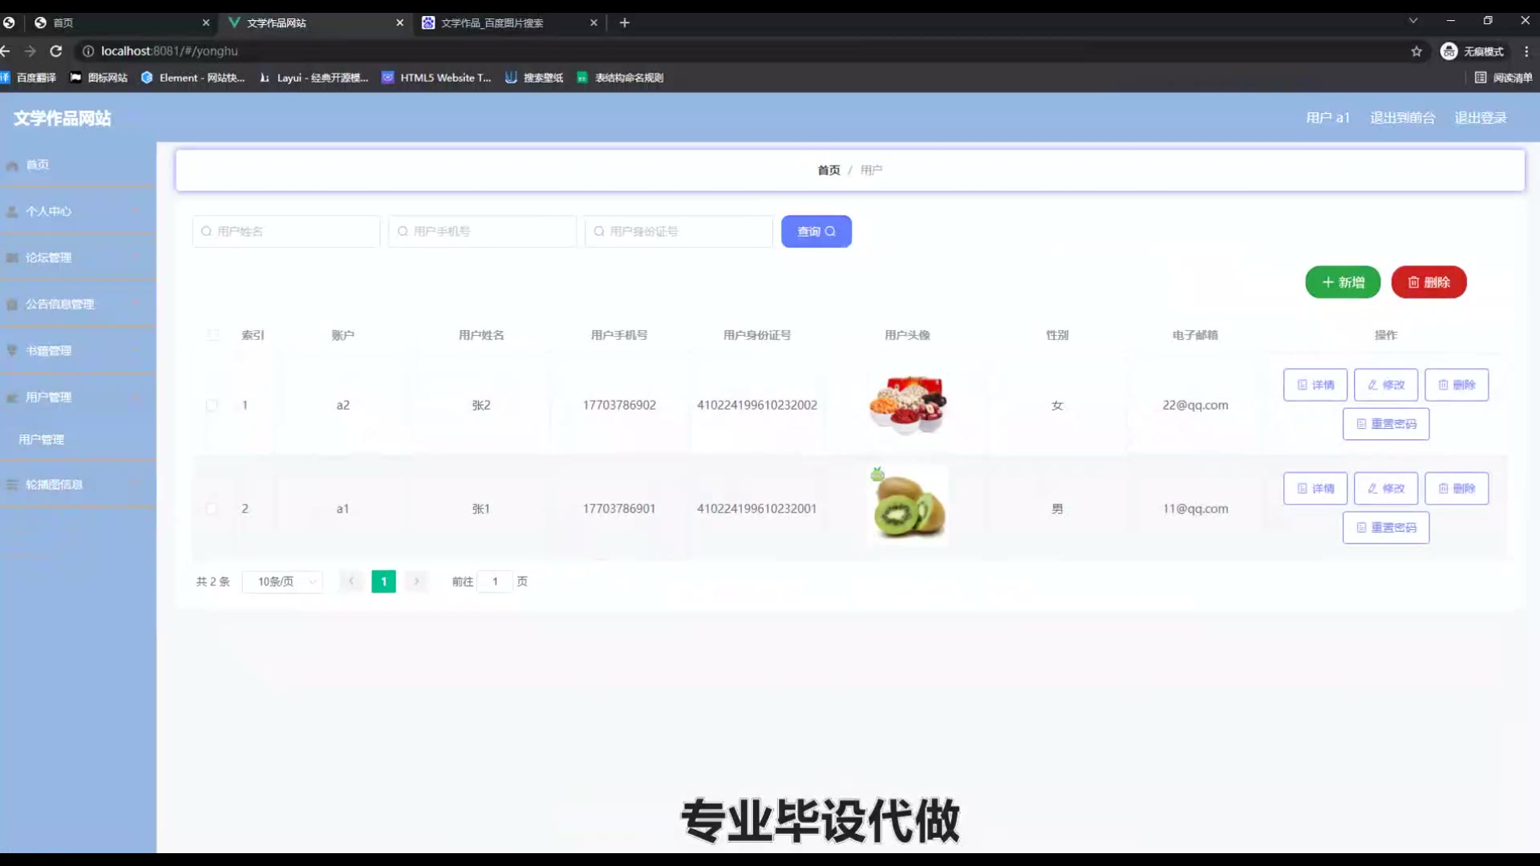Toggle the select-all header checkbox
Screen dimensions: 1540x866
(x=213, y=335)
